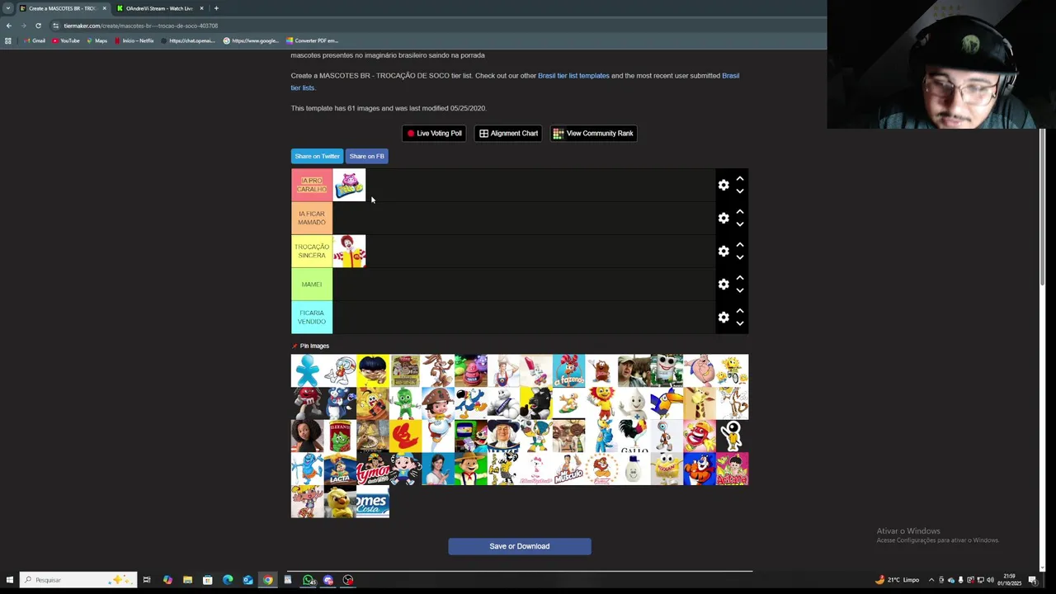This screenshot has height=594, width=1056.
Task: Pick the Gallo rooster image
Action: tap(634, 436)
